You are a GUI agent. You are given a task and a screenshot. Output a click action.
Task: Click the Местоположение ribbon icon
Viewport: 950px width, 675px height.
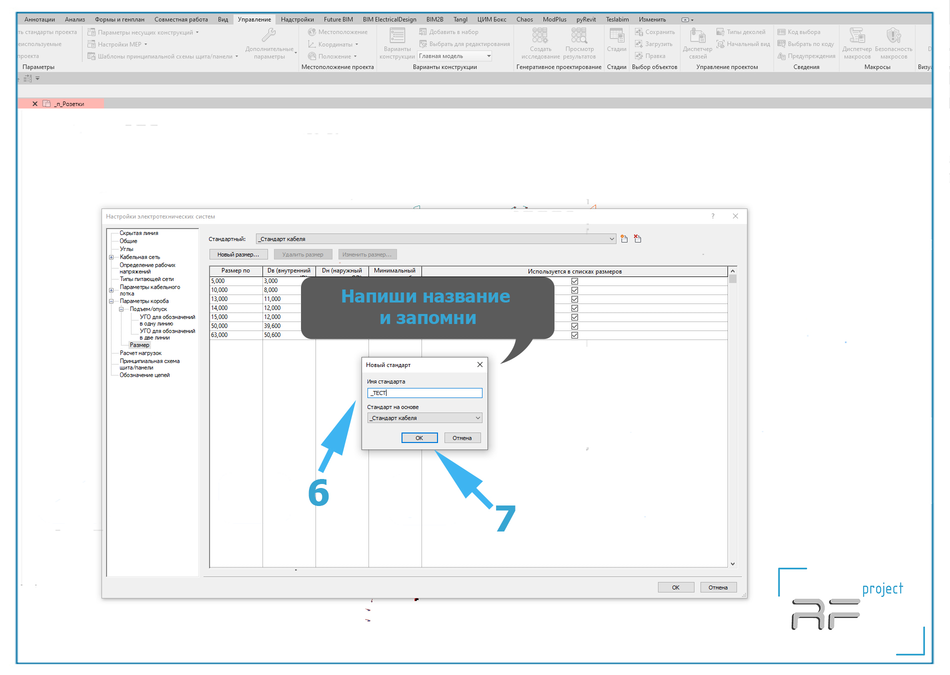click(x=312, y=32)
